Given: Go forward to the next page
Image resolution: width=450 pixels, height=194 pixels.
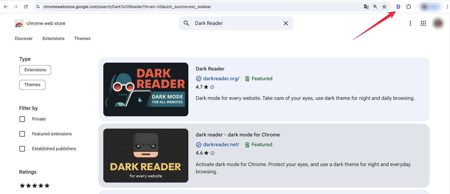Looking at the screenshot, I should 16,7.
